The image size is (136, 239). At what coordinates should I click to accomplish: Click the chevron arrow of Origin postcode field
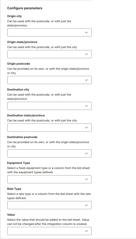pos(86,80)
